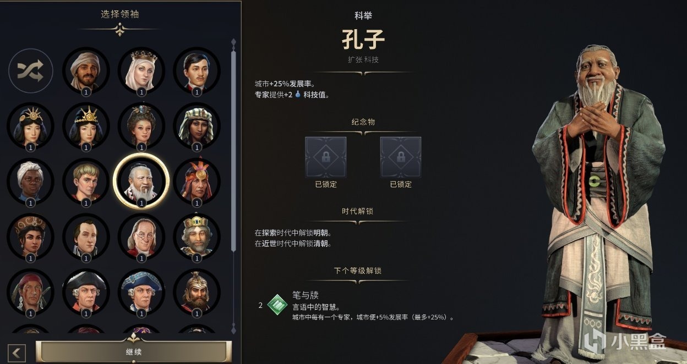Choose the young blond man portrait
Image resolution: width=687 pixels, height=364 pixels.
pos(85,181)
